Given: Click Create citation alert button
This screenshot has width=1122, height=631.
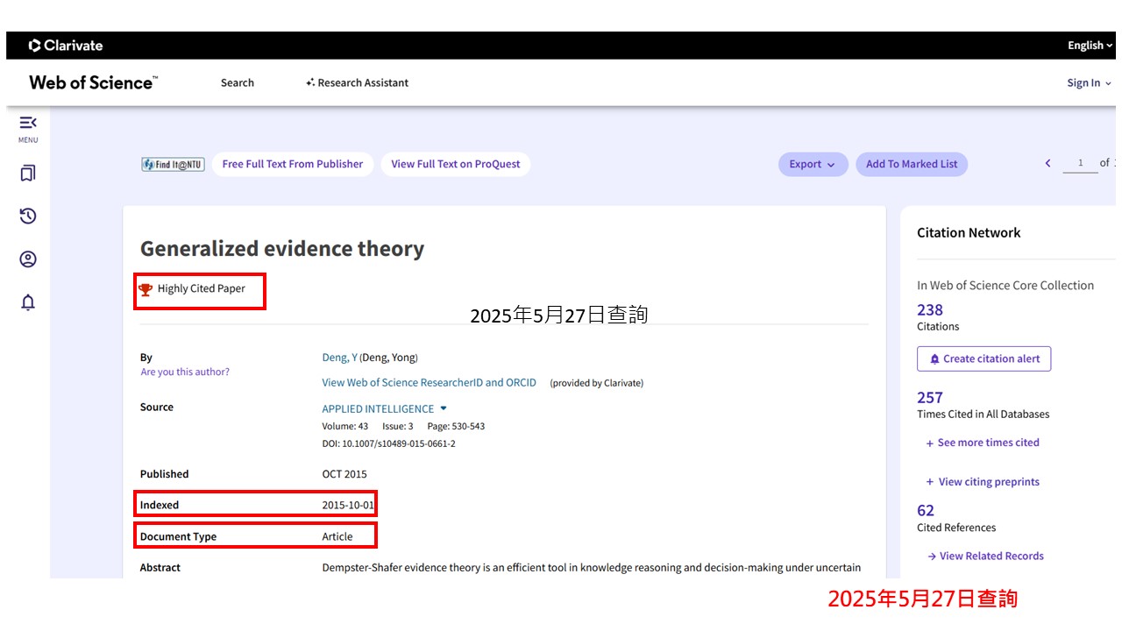Looking at the screenshot, I should (984, 358).
